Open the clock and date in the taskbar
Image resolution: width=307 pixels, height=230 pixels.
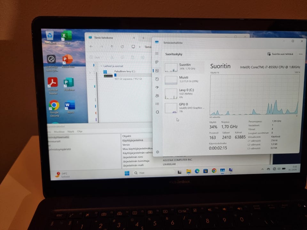pyautogui.click(x=293, y=168)
